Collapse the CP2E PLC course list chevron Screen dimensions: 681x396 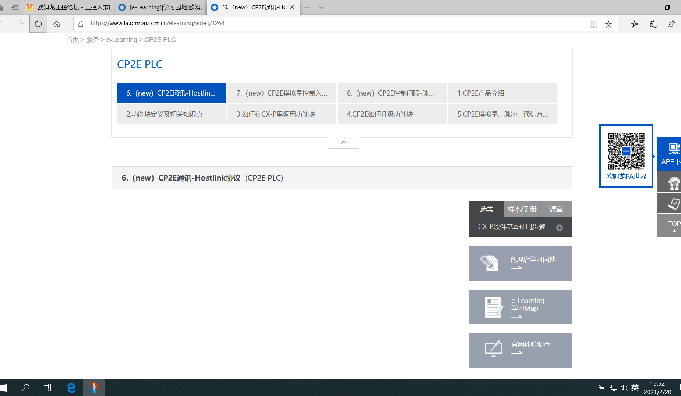(343, 143)
